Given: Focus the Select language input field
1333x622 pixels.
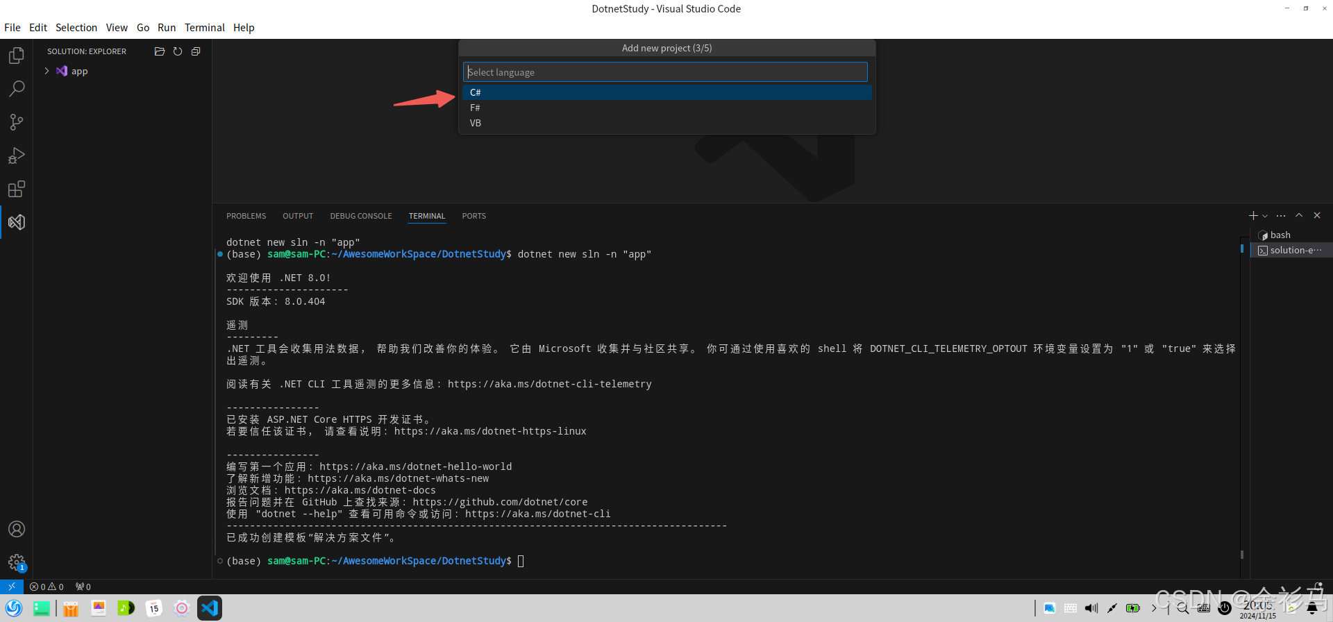Looking at the screenshot, I should [x=665, y=72].
